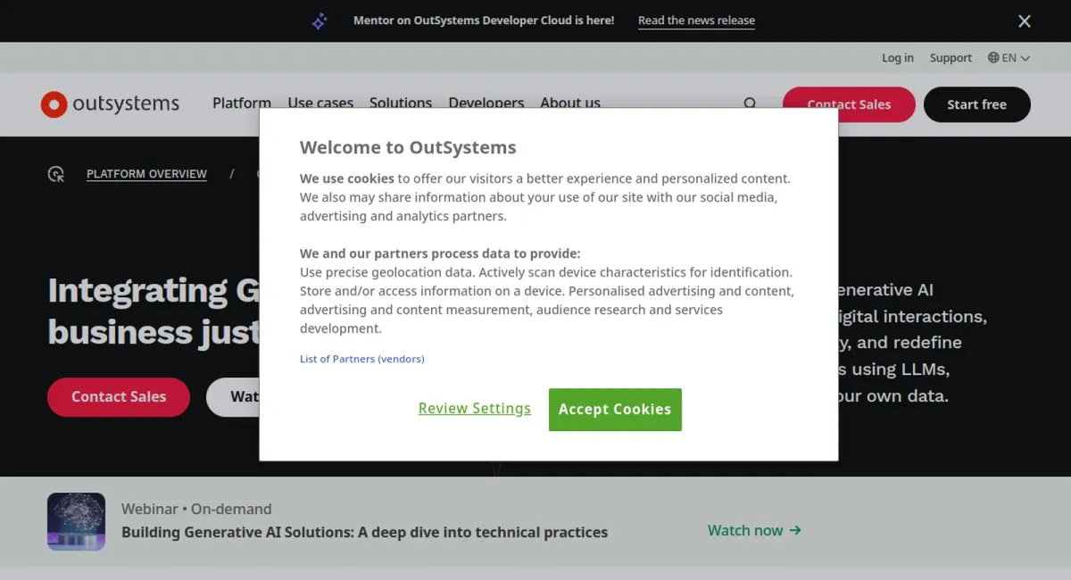The height and width of the screenshot is (580, 1071).
Task: Open Review Settings for cookies
Action: (475, 409)
